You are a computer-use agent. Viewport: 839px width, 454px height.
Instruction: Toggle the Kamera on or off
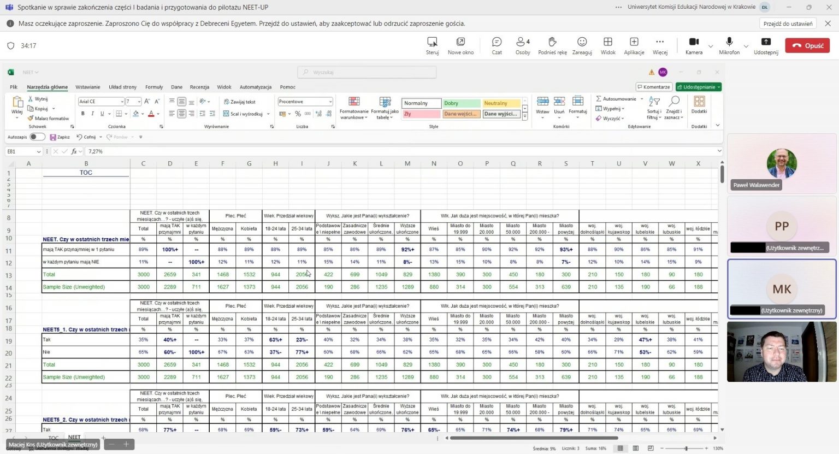tap(694, 43)
